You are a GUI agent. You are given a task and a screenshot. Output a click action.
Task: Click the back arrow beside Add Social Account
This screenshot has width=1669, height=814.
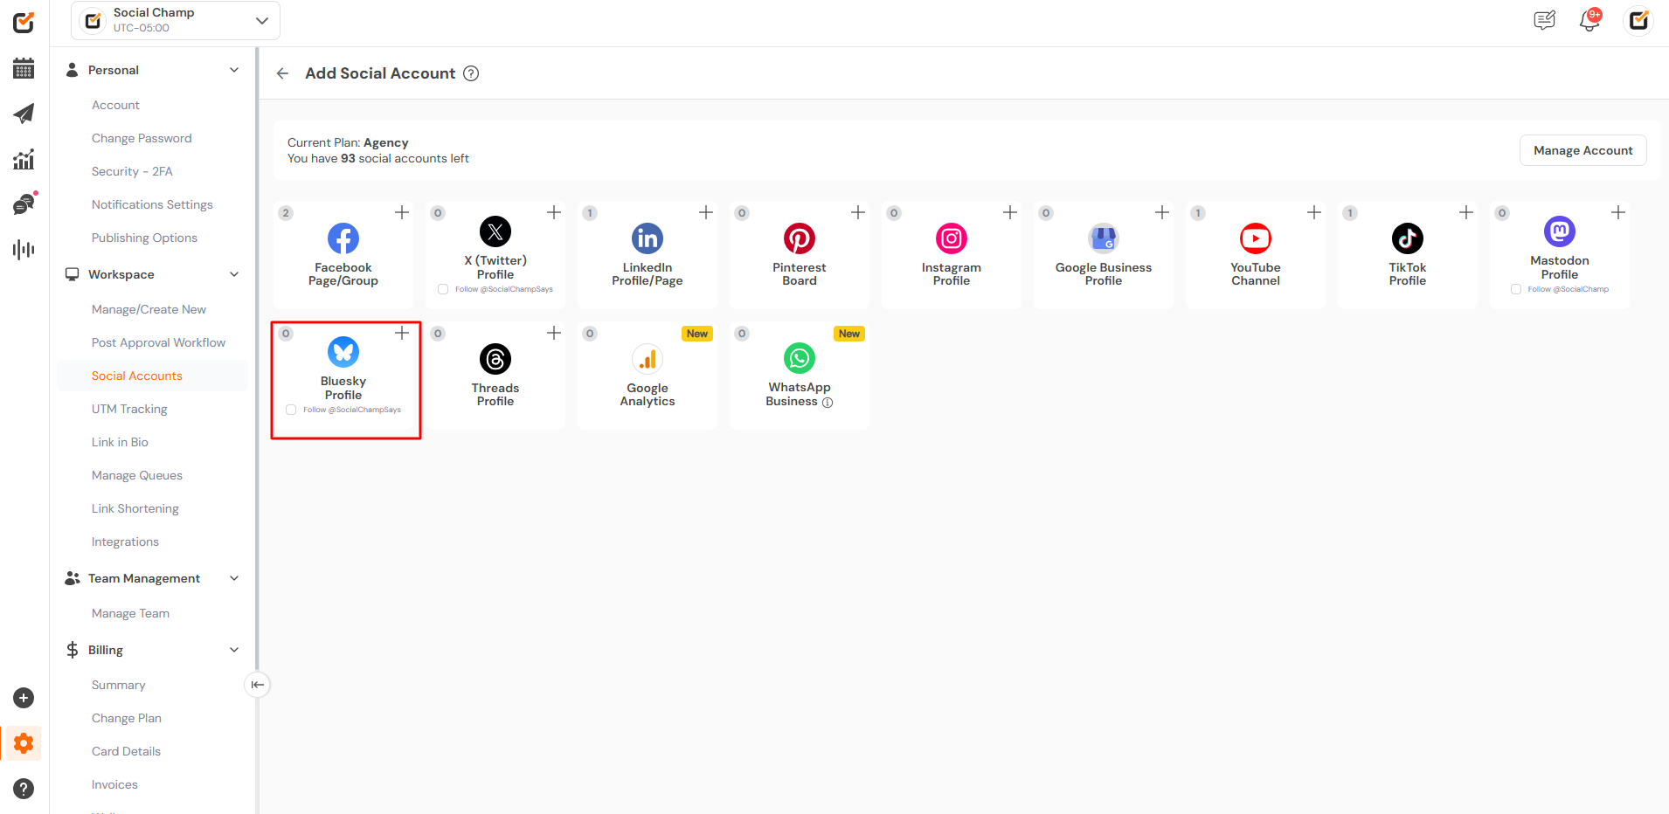pyautogui.click(x=282, y=73)
